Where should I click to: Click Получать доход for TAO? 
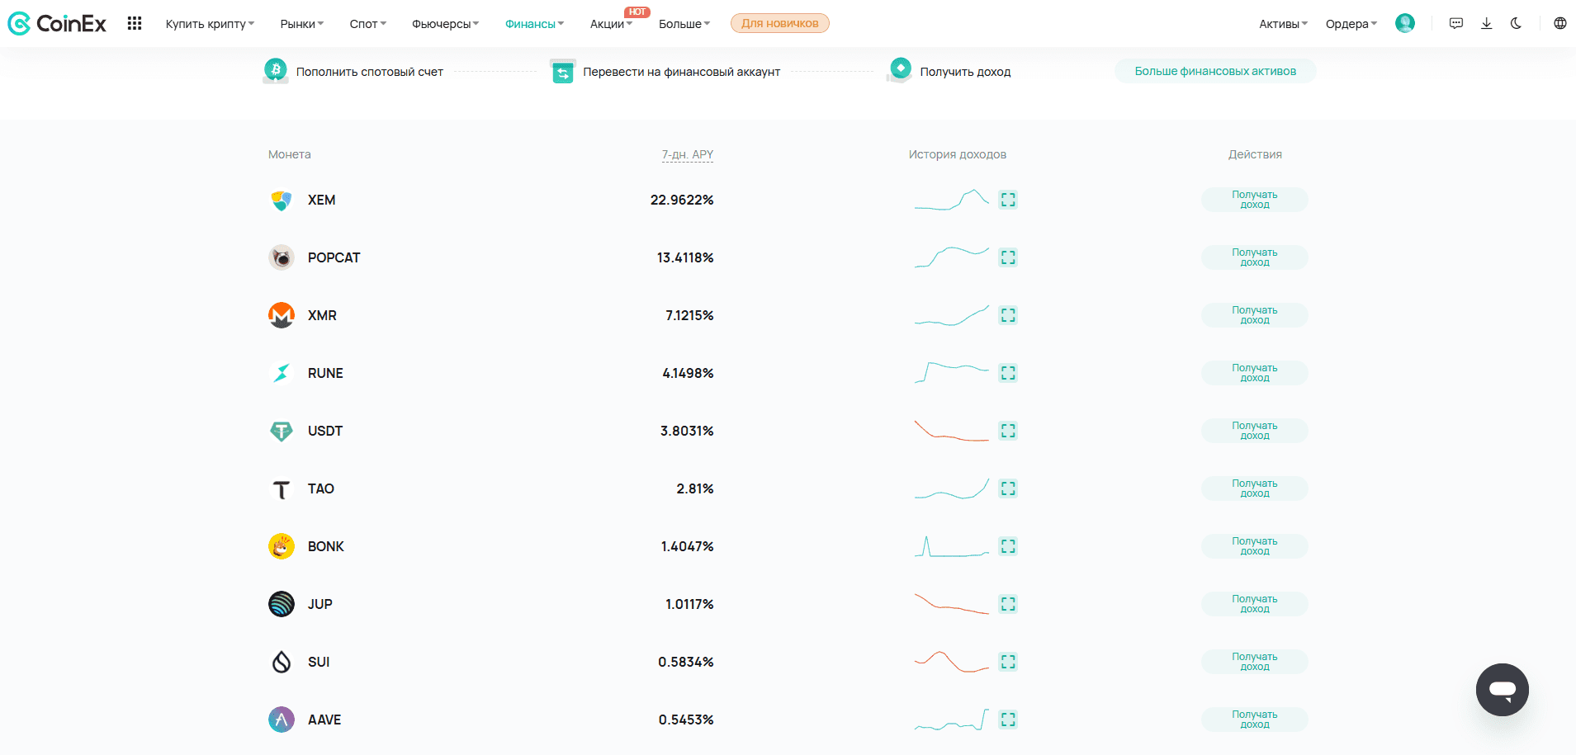pos(1255,488)
